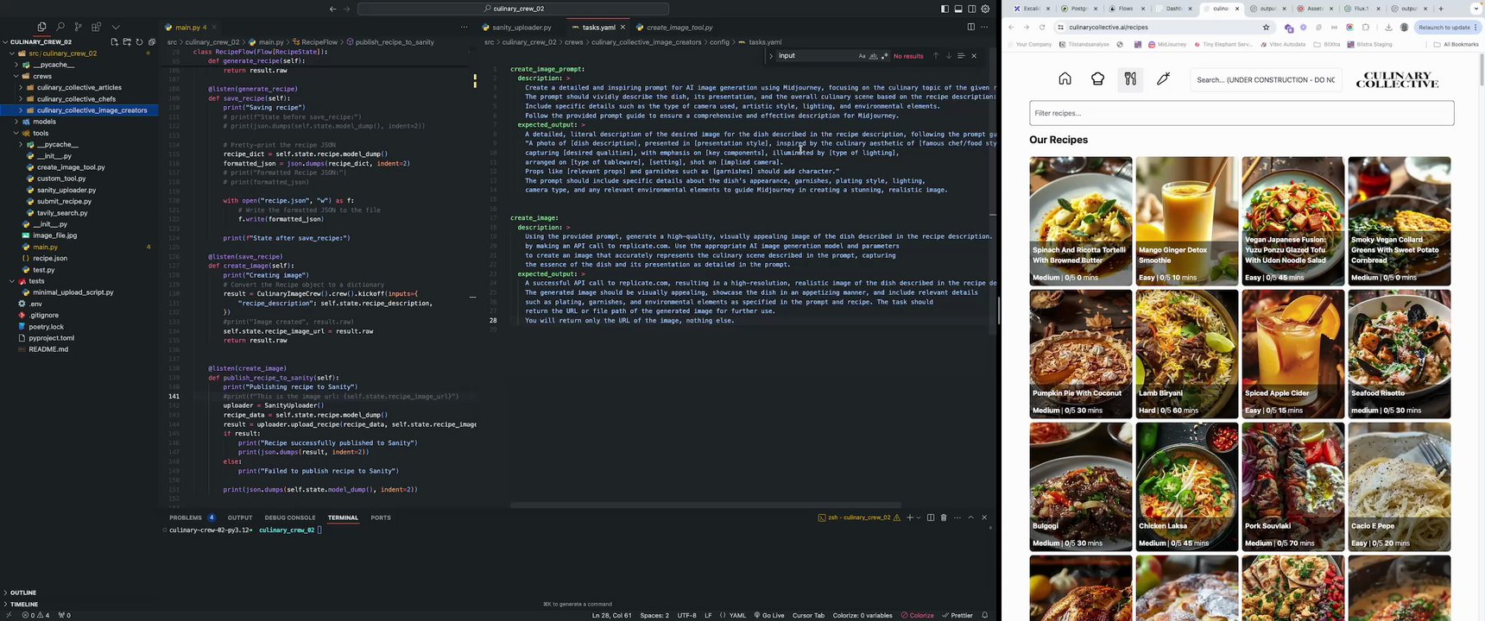Show additional views chevron in activity bar

[116, 27]
